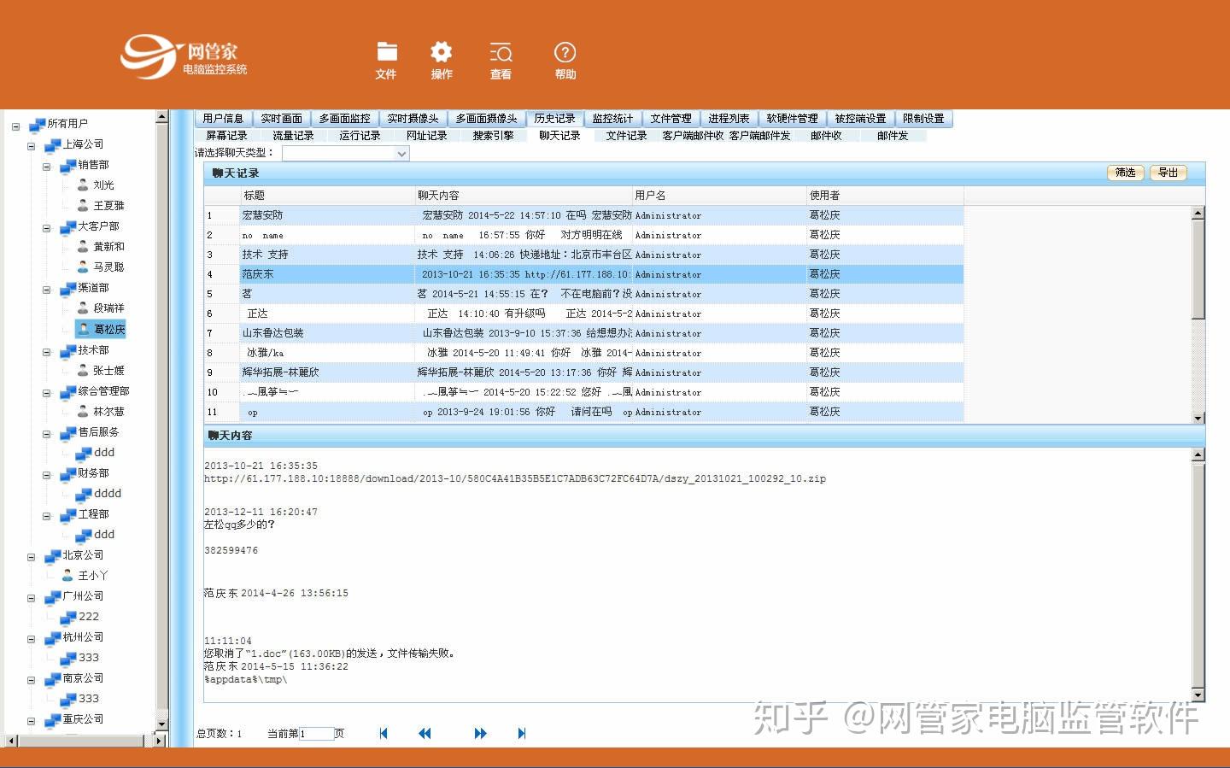This screenshot has width=1230, height=768.
Task: Open the 查看 toolbar icon
Action: pos(501,61)
